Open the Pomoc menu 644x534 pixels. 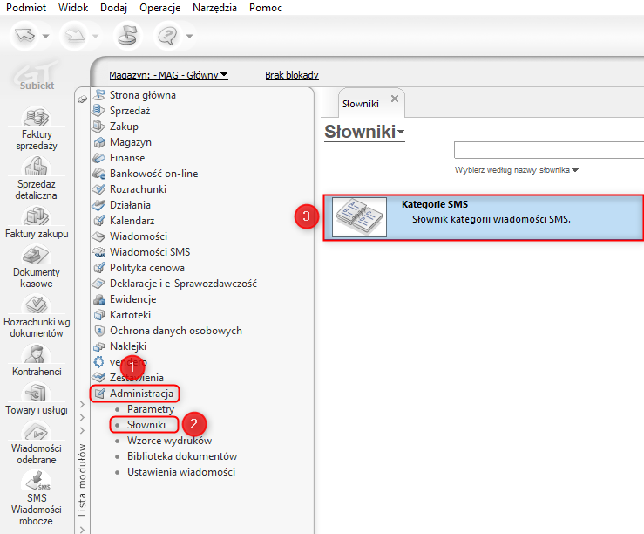coord(266,7)
